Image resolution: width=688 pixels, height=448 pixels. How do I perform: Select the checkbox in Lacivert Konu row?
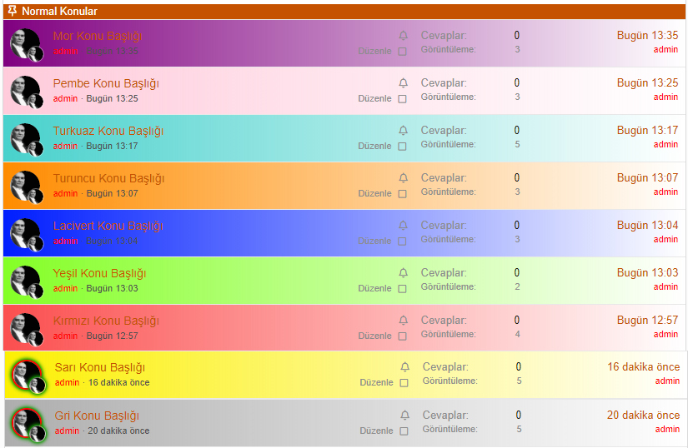pyautogui.click(x=402, y=241)
